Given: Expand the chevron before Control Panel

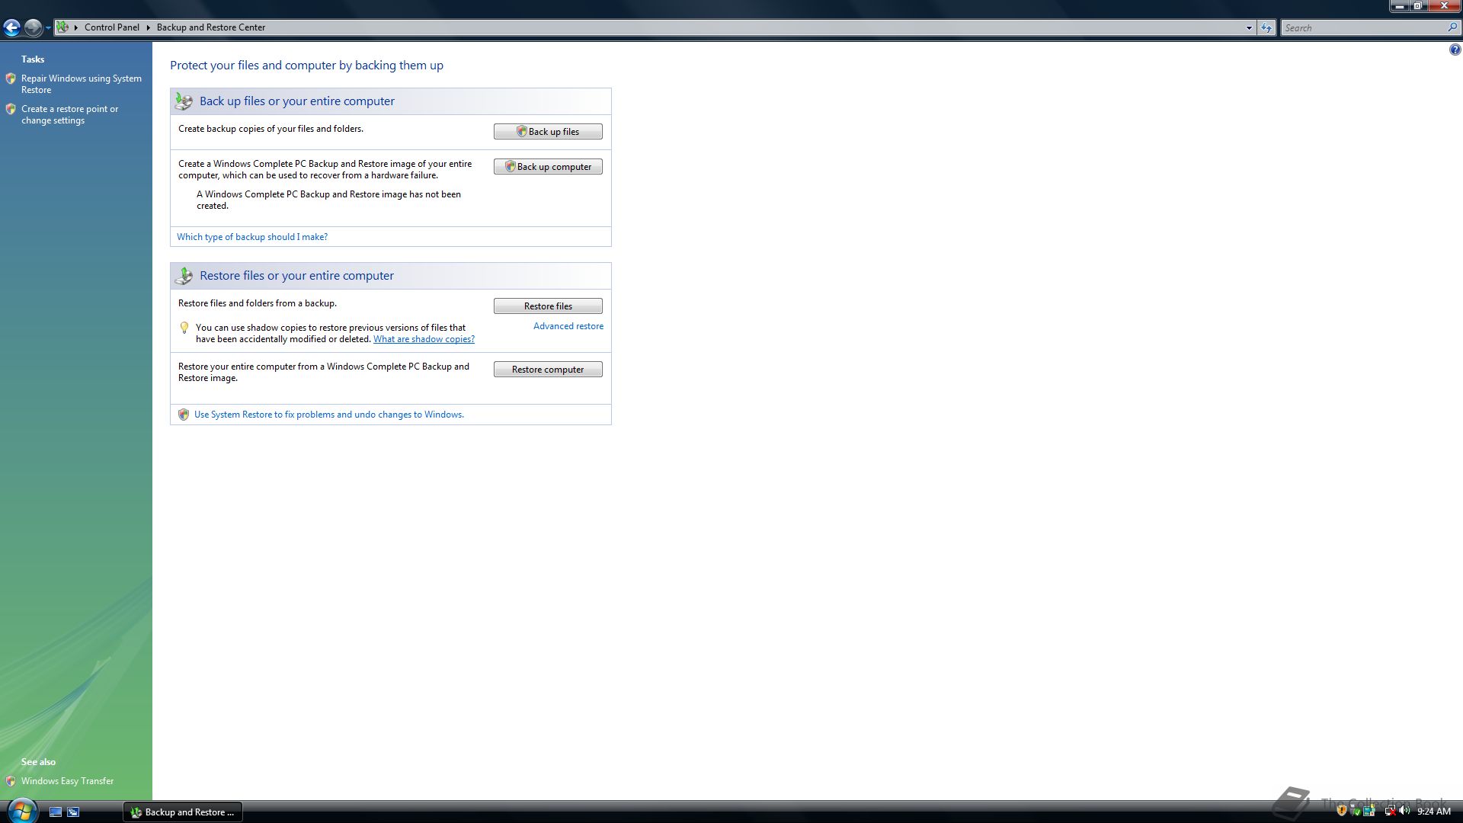Looking at the screenshot, I should point(76,27).
